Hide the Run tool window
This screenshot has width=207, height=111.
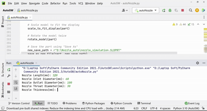point(204,63)
